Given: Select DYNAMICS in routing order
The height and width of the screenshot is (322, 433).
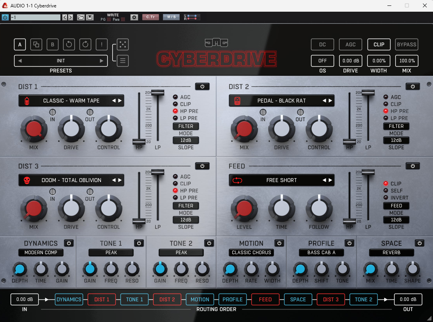Looking at the screenshot, I should [69, 299].
